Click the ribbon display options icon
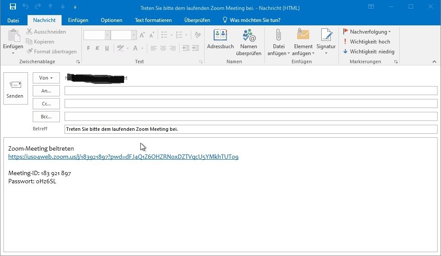 tap(371, 7)
